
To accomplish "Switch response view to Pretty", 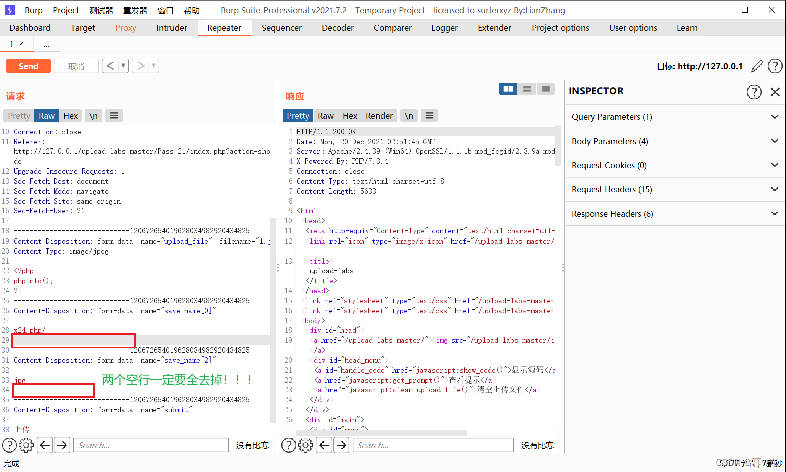I will 298,116.
